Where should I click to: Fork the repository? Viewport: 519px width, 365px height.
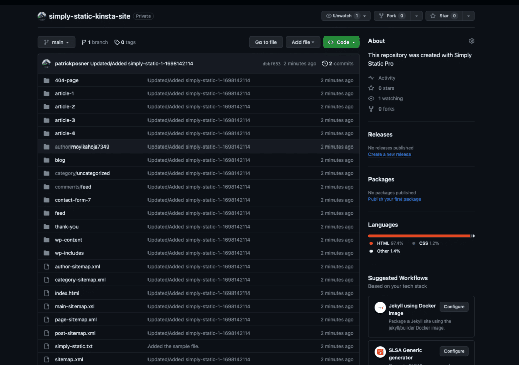(x=392, y=16)
